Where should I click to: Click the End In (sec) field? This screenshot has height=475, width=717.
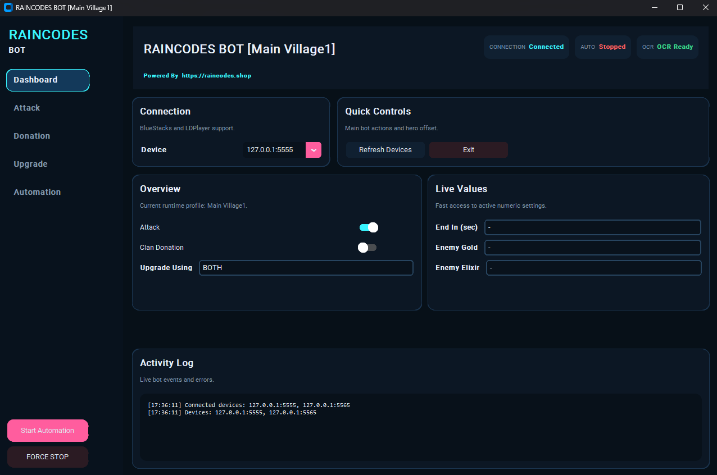coord(592,227)
